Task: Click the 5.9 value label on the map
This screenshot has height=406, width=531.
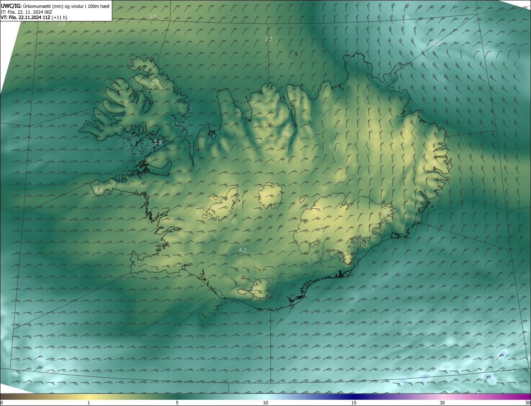Action: tap(158, 142)
